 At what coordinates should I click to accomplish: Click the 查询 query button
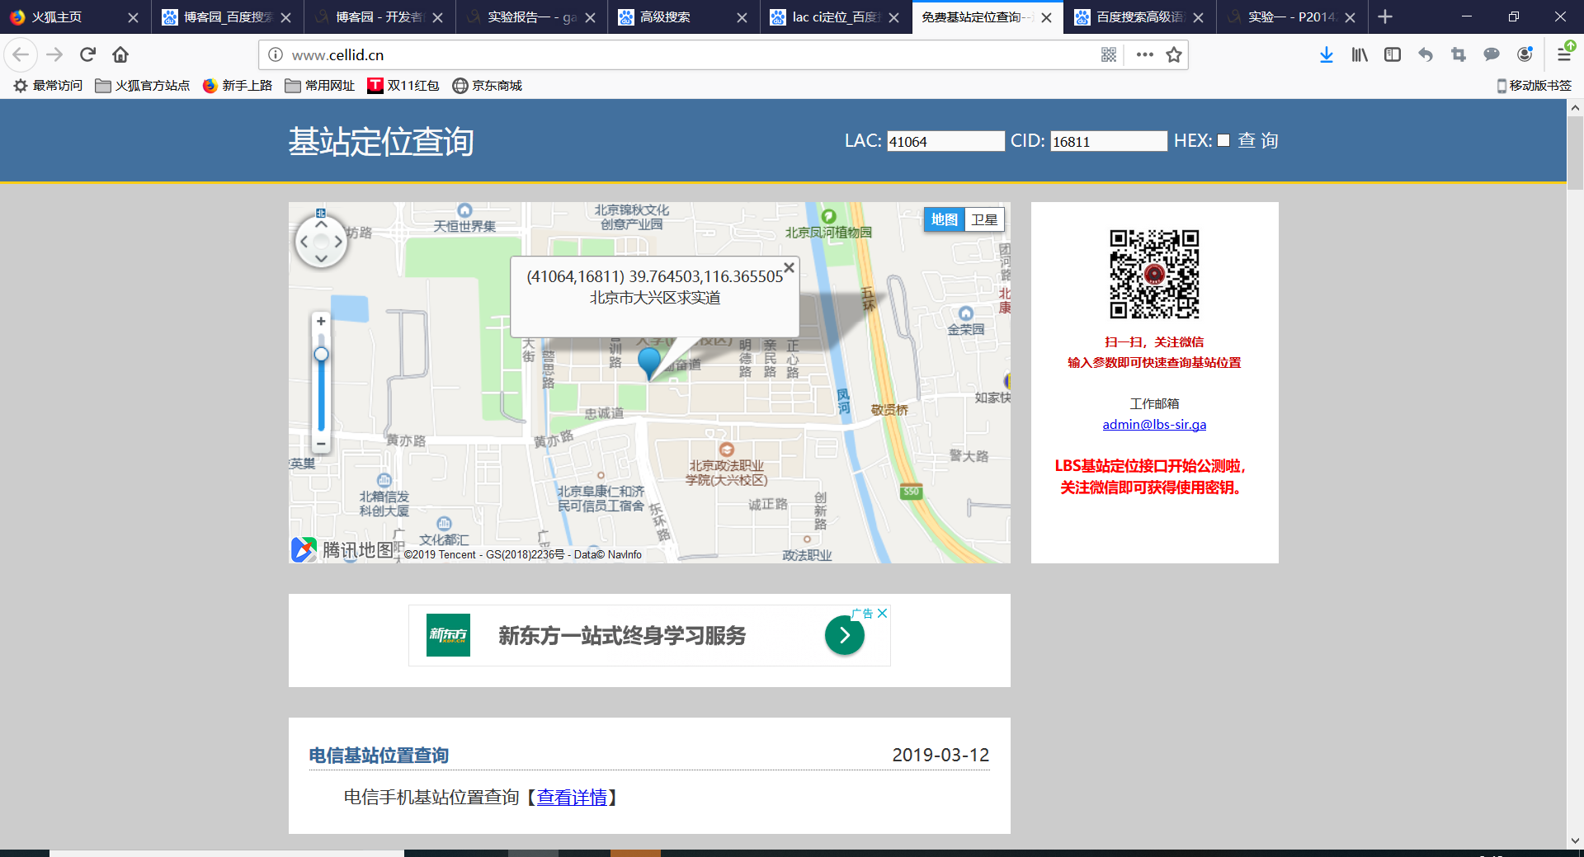click(x=1258, y=141)
